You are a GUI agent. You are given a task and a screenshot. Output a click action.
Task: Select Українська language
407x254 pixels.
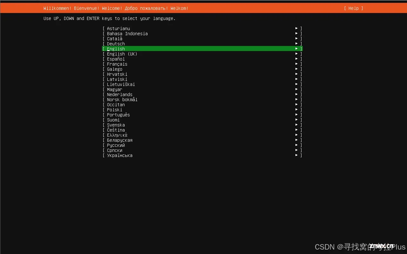click(202, 155)
